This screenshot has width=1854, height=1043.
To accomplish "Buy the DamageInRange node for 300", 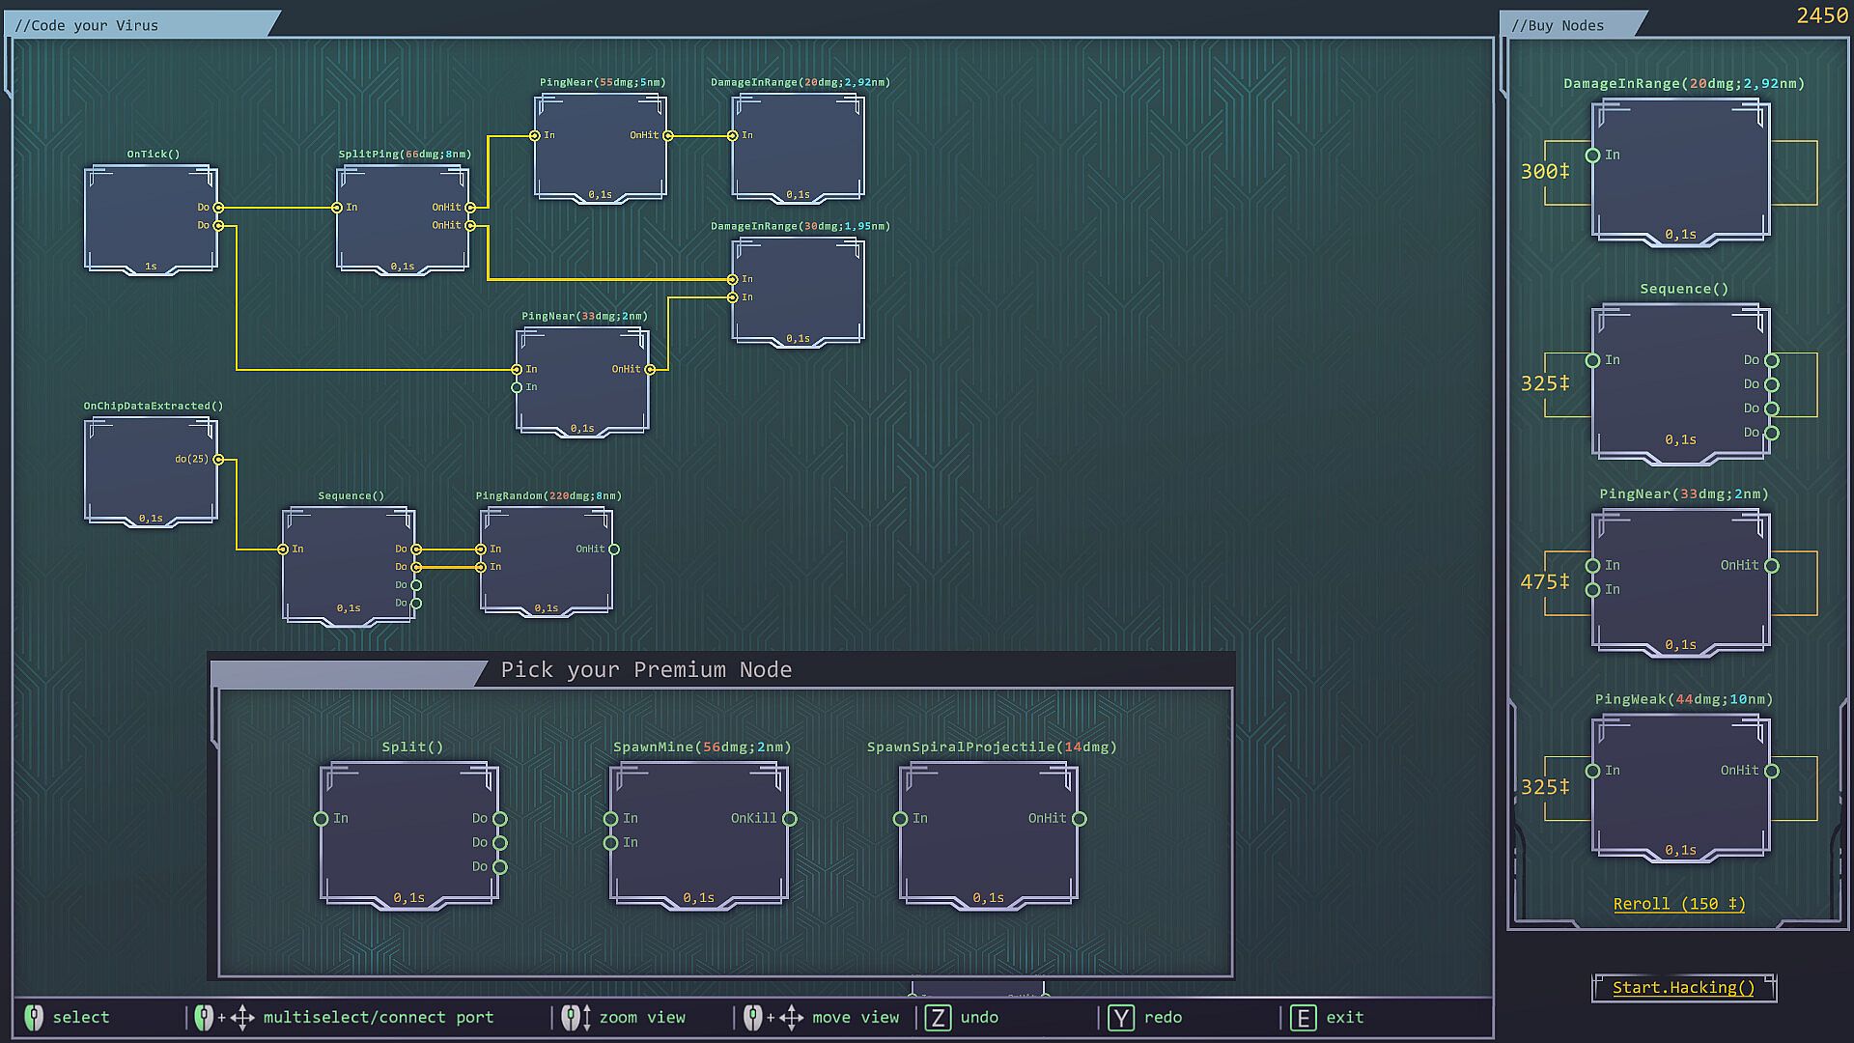I will pos(1680,172).
